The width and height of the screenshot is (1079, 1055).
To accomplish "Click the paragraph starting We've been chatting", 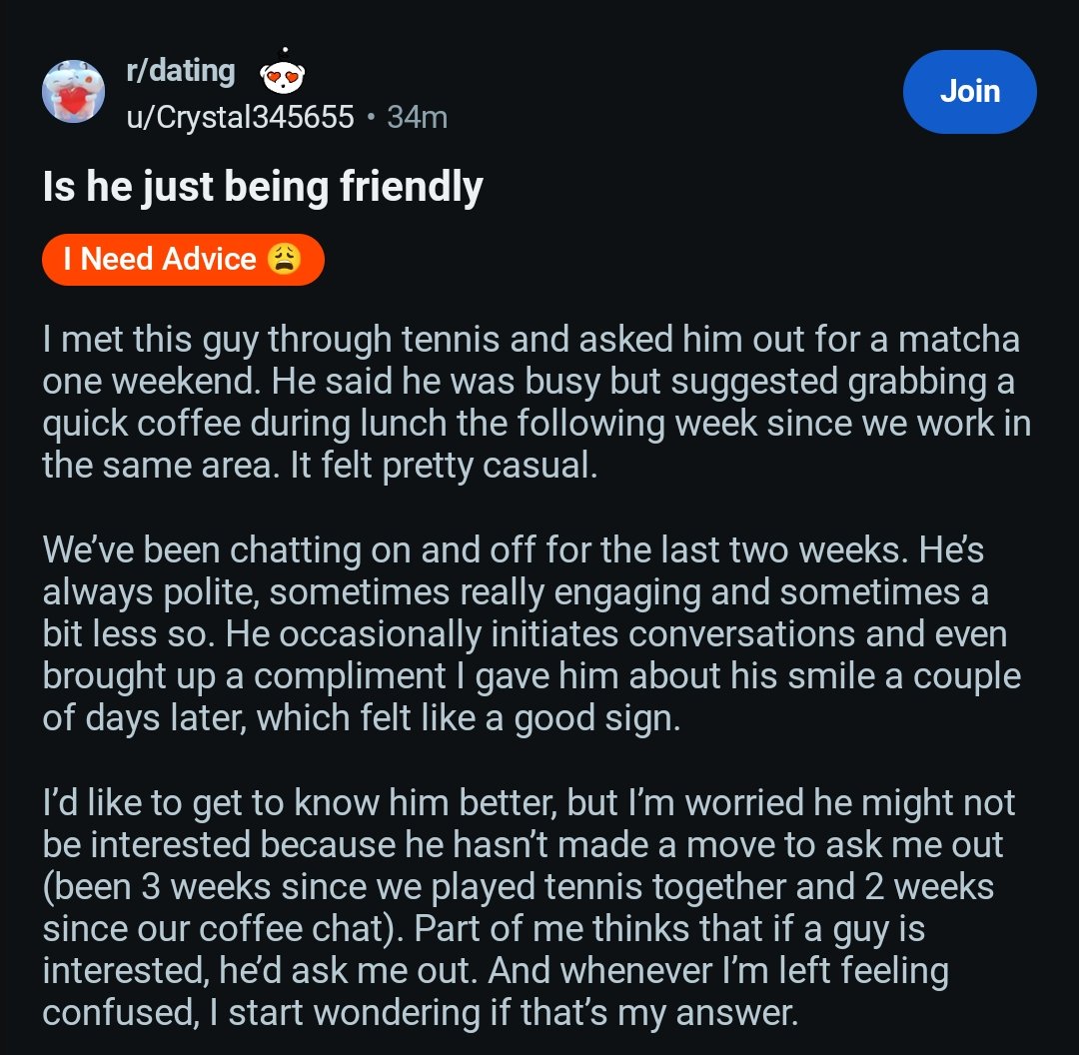I will [x=532, y=633].
